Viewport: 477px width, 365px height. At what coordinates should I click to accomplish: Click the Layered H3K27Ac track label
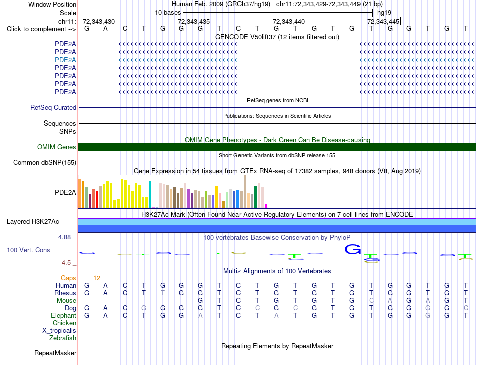[x=33, y=222]
